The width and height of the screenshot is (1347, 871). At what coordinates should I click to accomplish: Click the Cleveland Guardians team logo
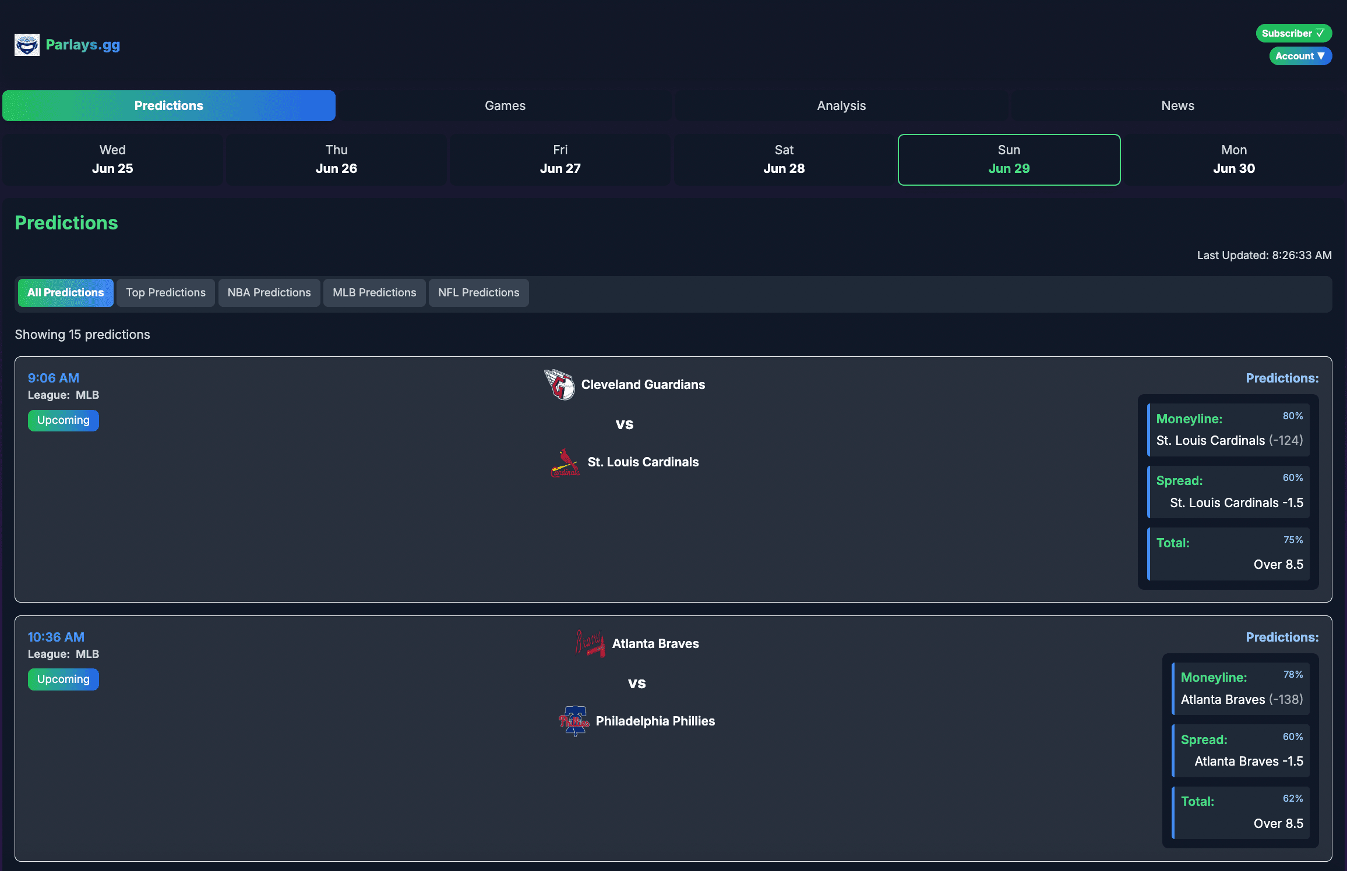click(559, 384)
